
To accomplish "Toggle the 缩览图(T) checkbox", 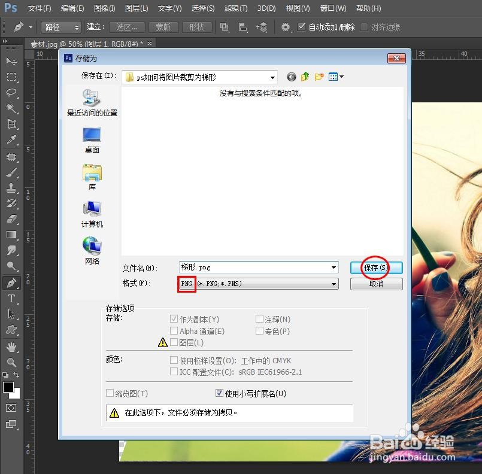I will pos(110,393).
